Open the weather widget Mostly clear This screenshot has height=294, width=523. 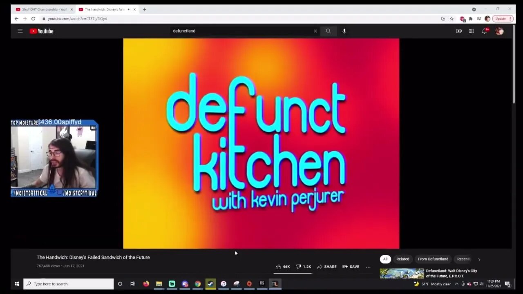click(x=432, y=284)
